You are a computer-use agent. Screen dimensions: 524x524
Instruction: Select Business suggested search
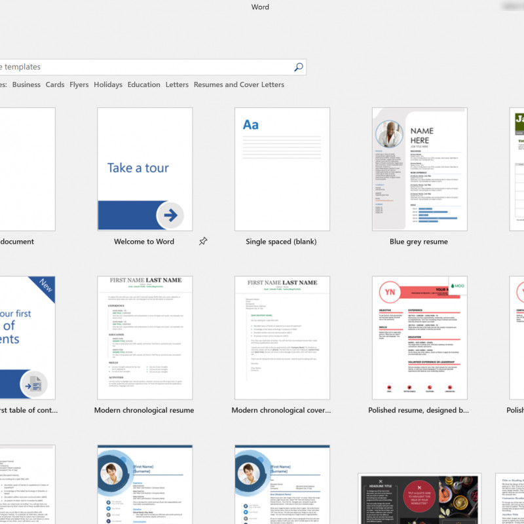click(26, 84)
